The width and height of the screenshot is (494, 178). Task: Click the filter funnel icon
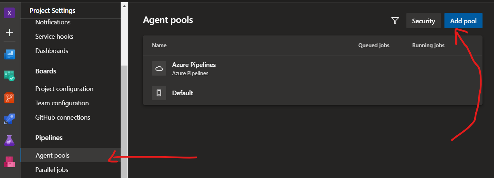[x=395, y=21]
